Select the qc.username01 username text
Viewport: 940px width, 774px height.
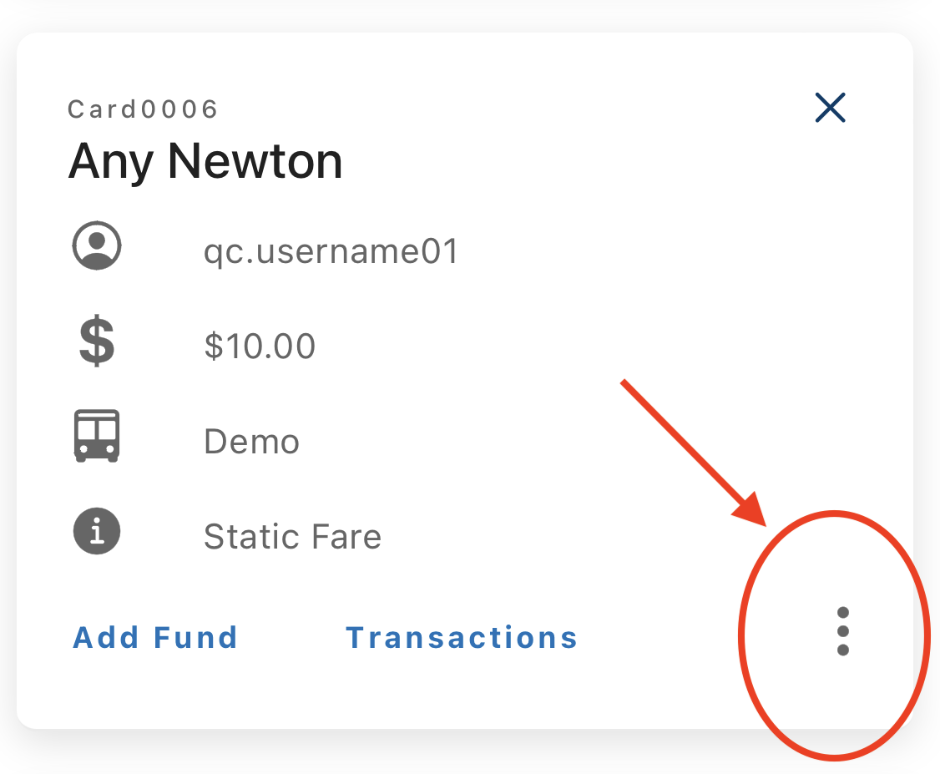click(331, 252)
